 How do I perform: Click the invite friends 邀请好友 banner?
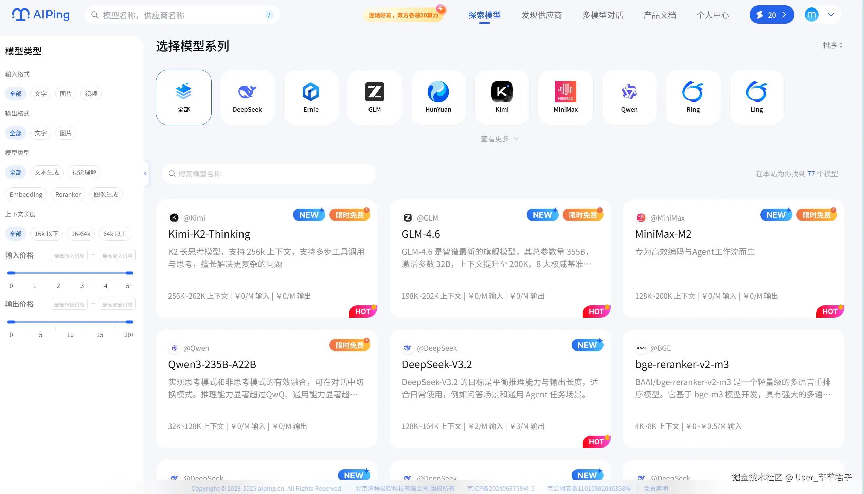403,15
